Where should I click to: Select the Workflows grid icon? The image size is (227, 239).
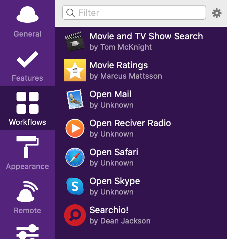click(x=28, y=103)
